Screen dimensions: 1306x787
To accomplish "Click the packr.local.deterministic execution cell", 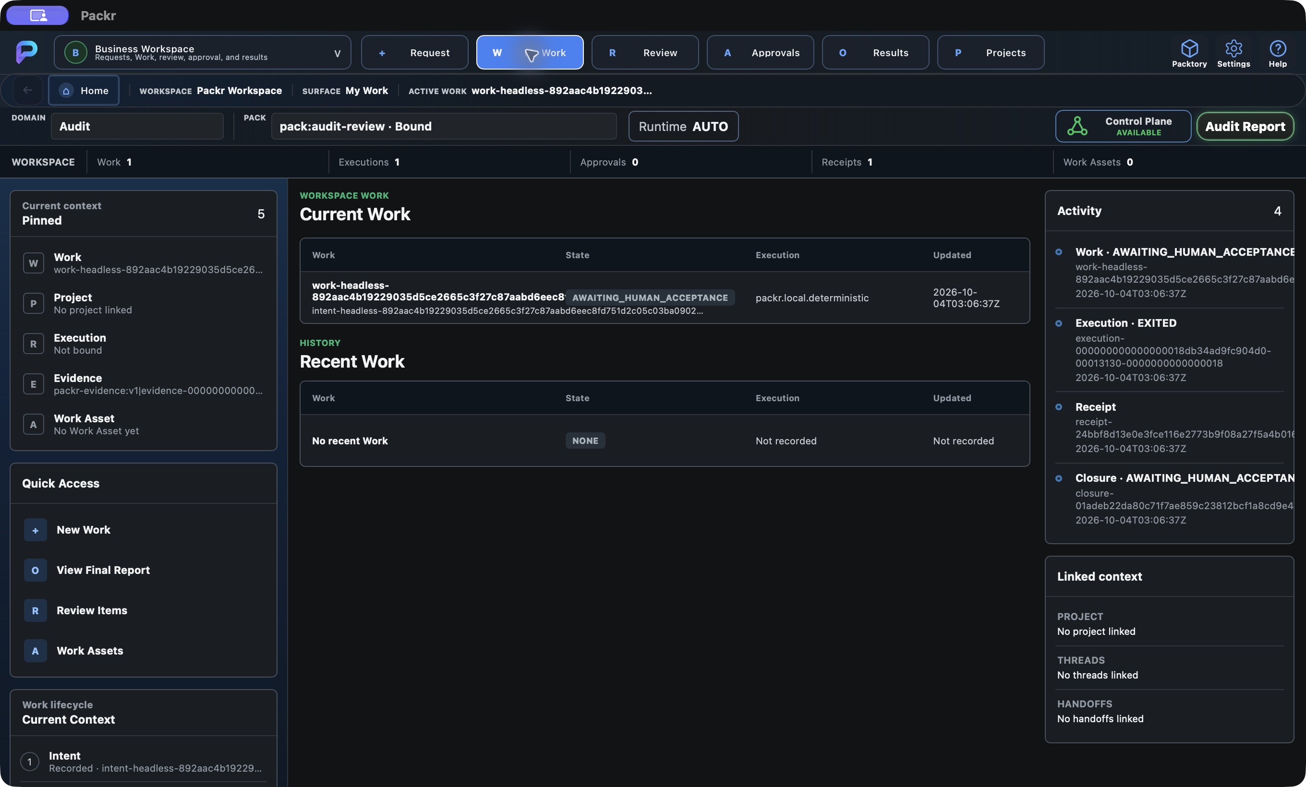I will (812, 298).
